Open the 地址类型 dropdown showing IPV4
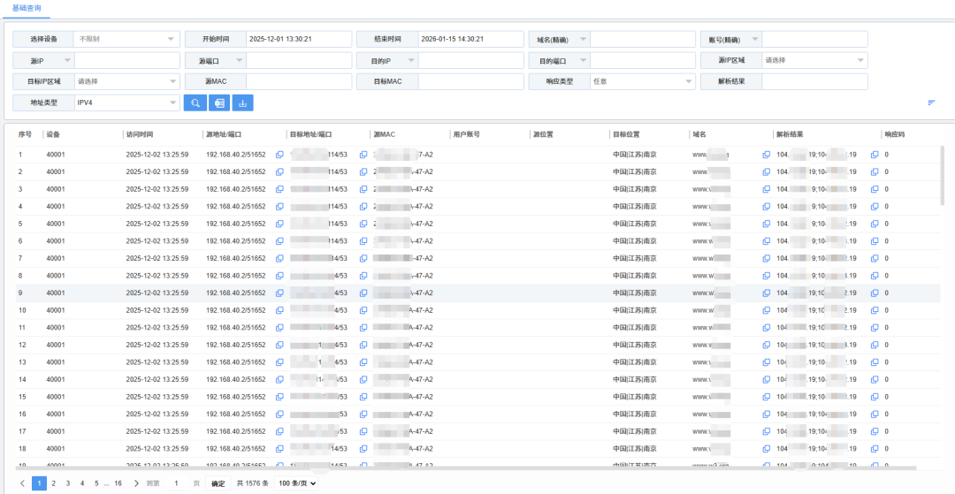 (126, 103)
